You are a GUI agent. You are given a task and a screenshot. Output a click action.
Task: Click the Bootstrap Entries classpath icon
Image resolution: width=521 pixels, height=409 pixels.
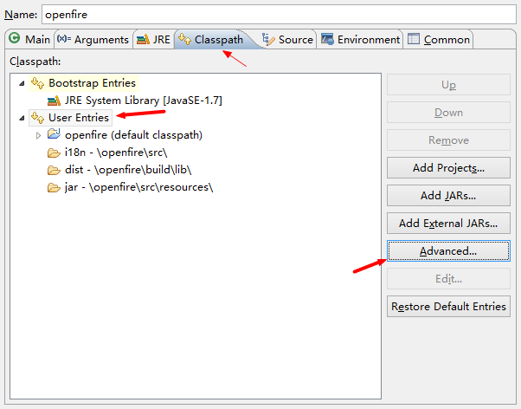click(37, 83)
